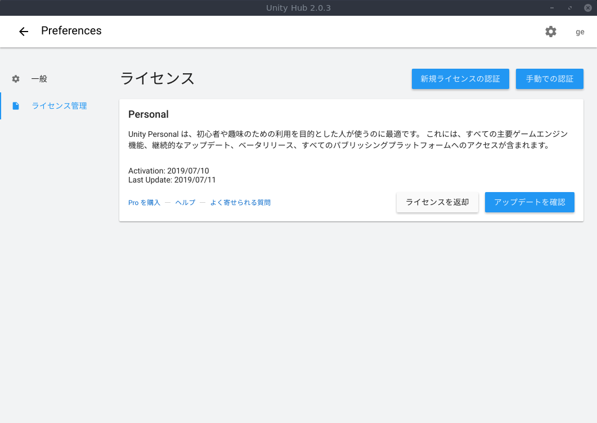
Task: Select ライセンス管理 in the sidebar
Action: point(59,105)
